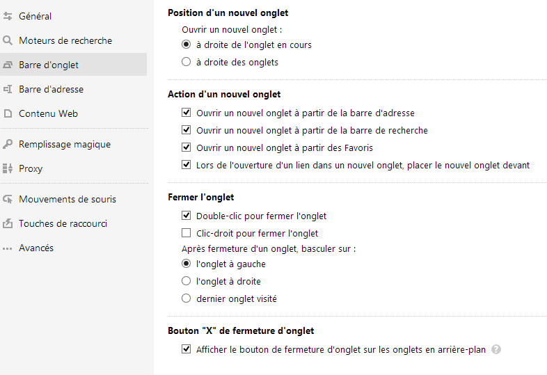Open Proxy settings icon
This screenshot has height=375, width=547.
(8, 168)
